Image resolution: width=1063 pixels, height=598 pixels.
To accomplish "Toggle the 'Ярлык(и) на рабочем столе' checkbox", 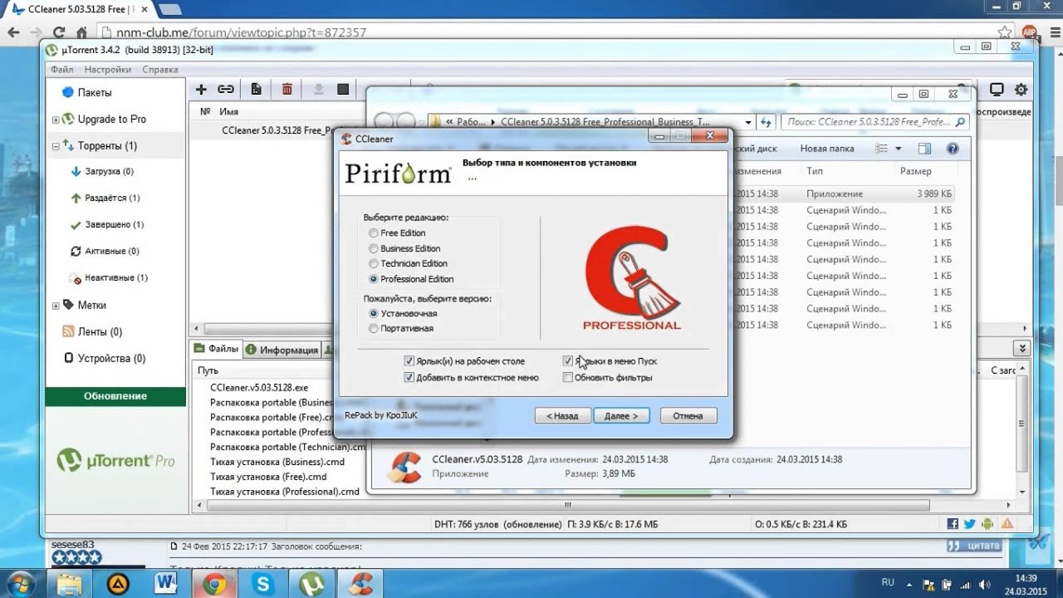I will click(x=408, y=361).
